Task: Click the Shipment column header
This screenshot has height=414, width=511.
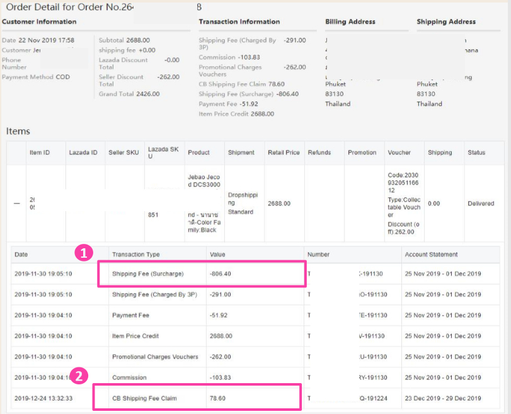Action: (241, 152)
